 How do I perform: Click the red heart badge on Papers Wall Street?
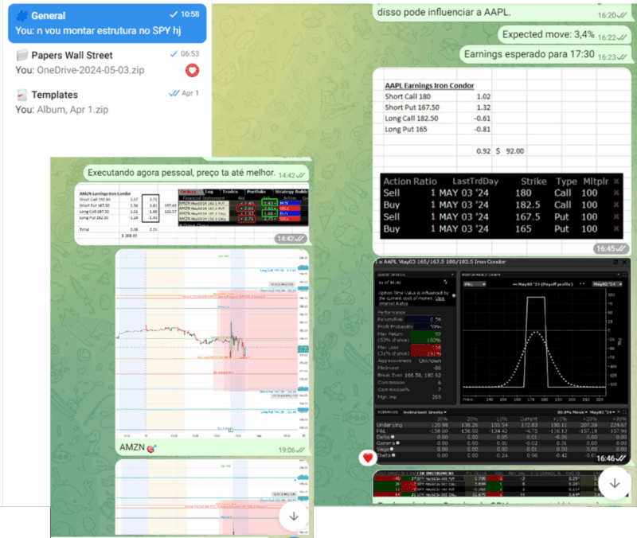pos(192,71)
